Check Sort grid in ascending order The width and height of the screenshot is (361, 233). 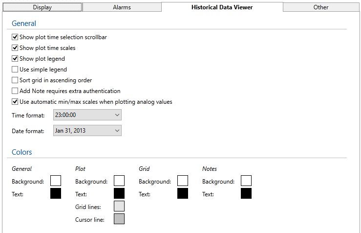pos(15,80)
